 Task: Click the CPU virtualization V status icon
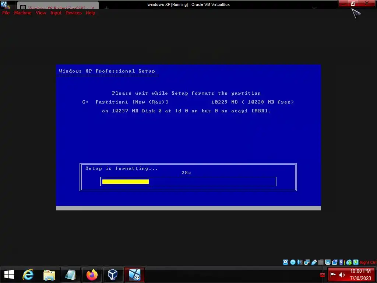[x=342, y=262]
